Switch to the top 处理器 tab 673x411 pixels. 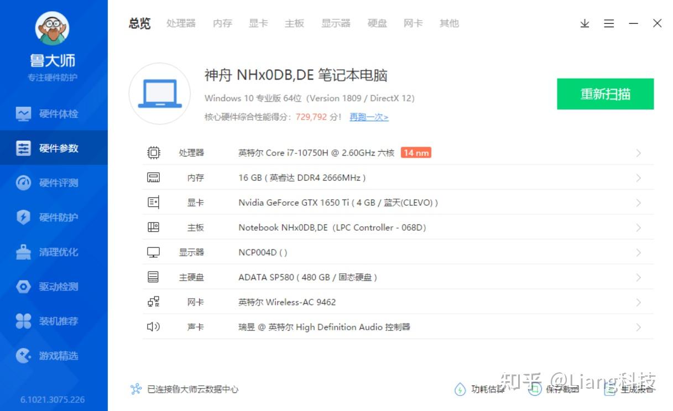tap(181, 23)
